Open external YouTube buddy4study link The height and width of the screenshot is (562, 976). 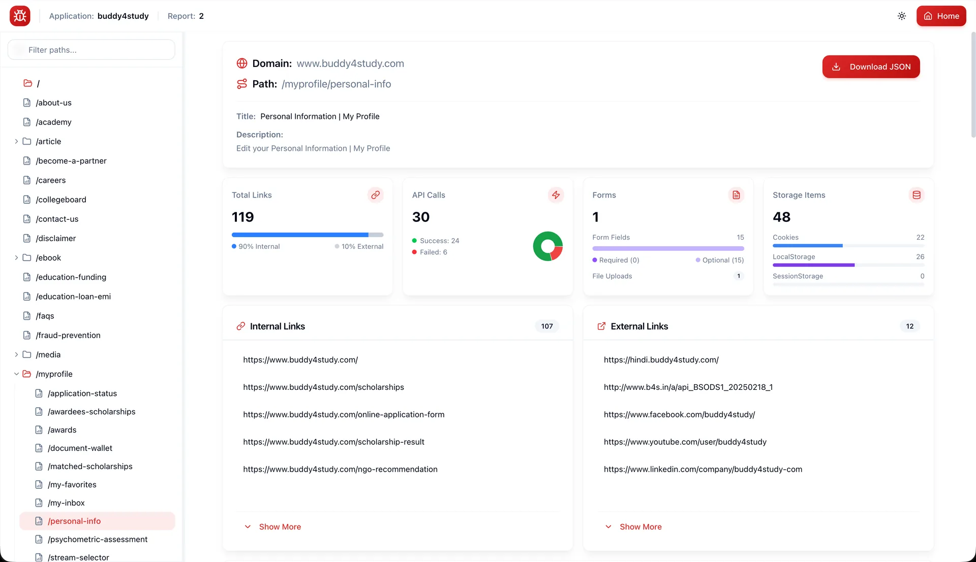point(685,442)
